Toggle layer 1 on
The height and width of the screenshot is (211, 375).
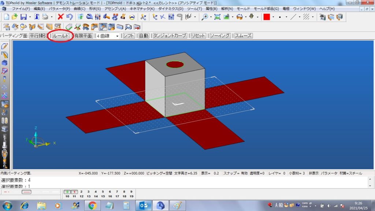(x=74, y=192)
